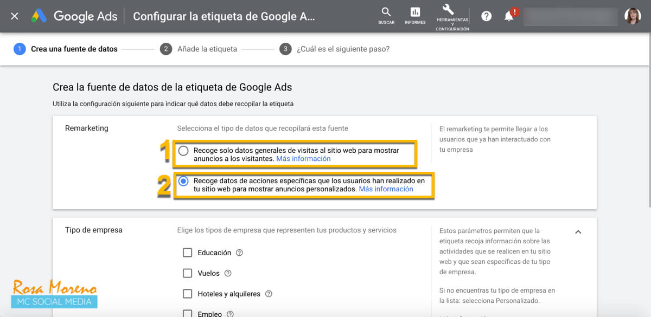This screenshot has height=317, width=651.
Task: Open the Buscar search panel
Action: [x=386, y=15]
